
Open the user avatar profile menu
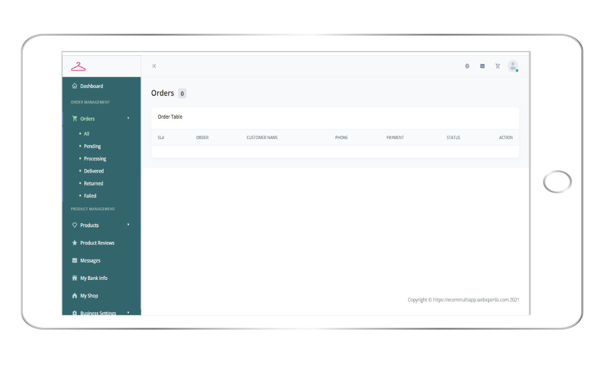pyautogui.click(x=512, y=66)
